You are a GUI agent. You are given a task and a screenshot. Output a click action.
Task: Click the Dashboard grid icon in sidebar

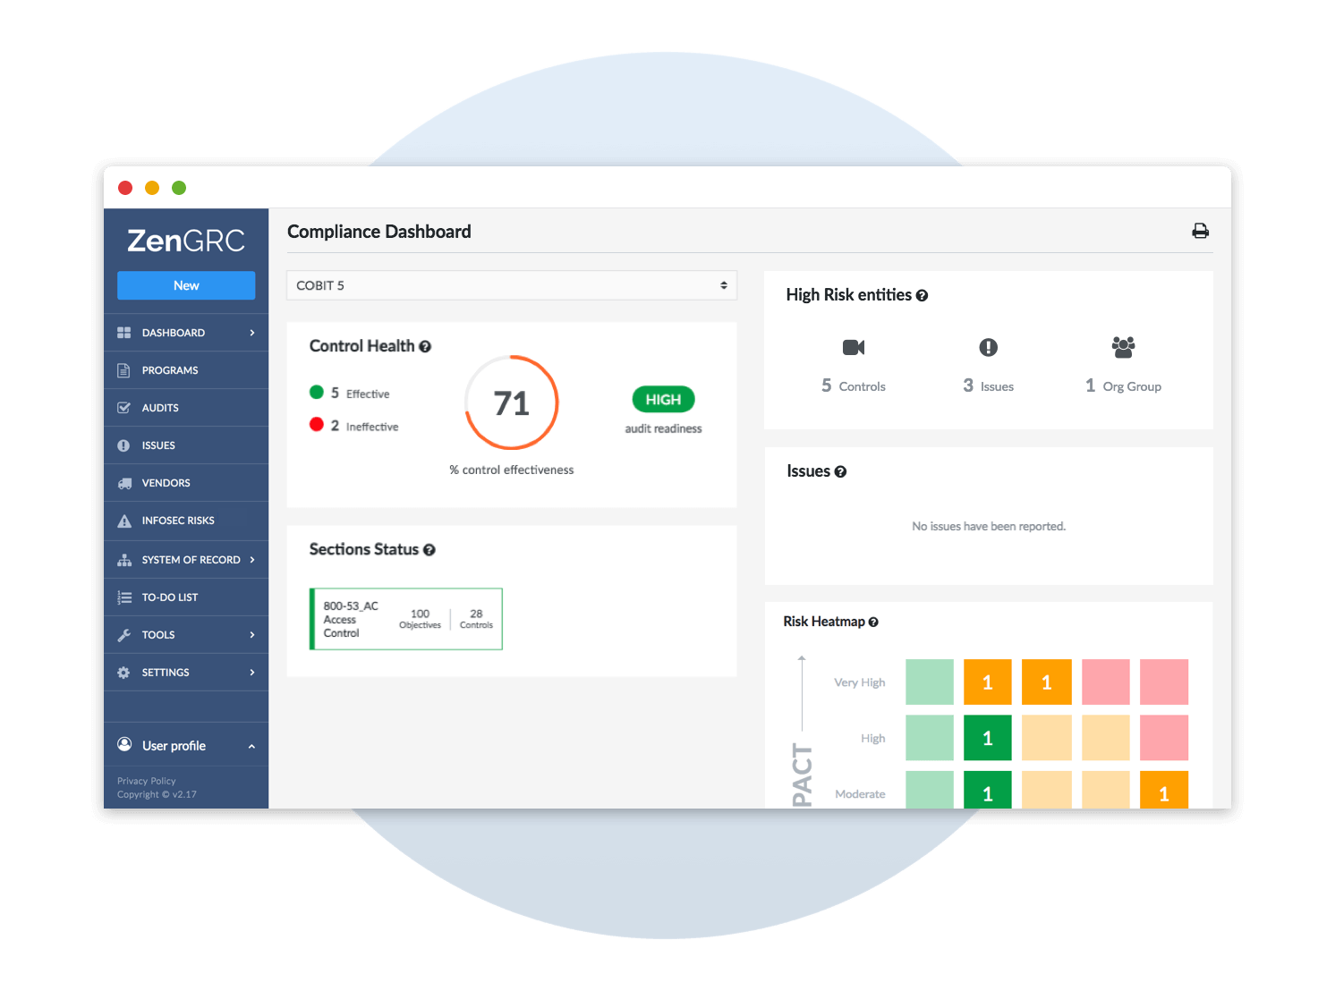click(124, 333)
